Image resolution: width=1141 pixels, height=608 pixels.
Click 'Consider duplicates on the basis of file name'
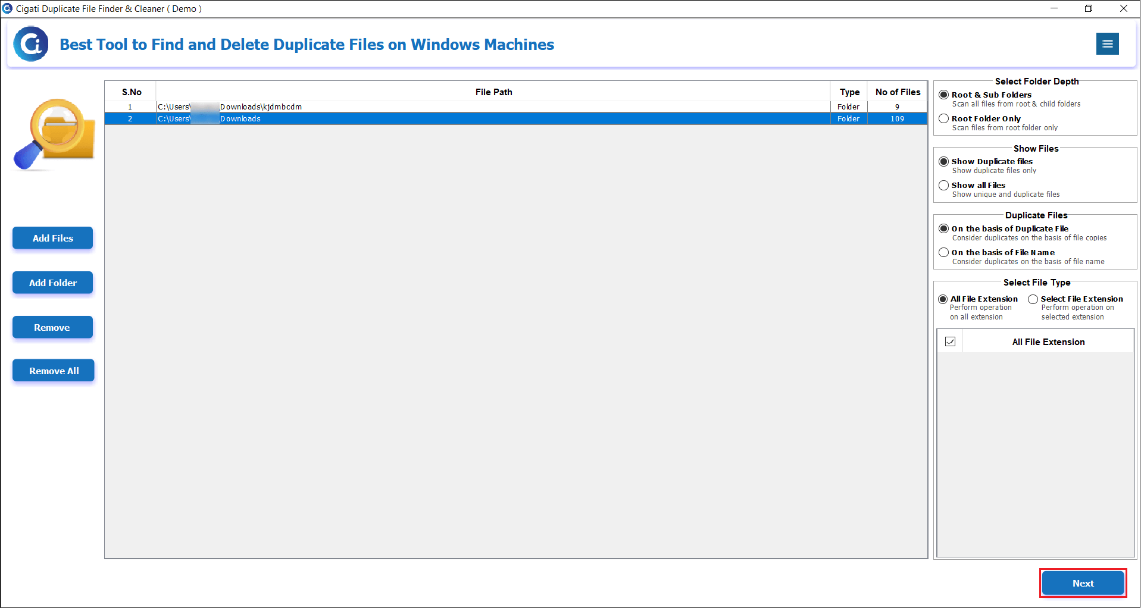coord(1028,262)
